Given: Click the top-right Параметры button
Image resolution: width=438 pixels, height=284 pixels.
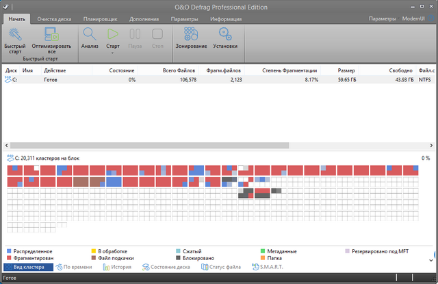Looking at the screenshot, I should pos(382,19).
